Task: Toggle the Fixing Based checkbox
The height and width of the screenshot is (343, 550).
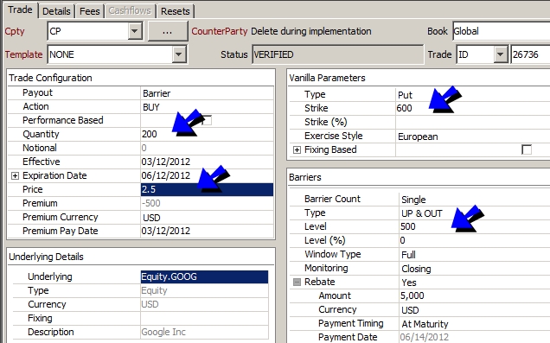Action: (527, 149)
